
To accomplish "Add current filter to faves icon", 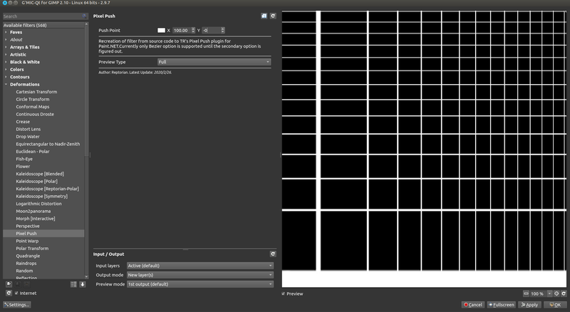I will tap(9, 284).
